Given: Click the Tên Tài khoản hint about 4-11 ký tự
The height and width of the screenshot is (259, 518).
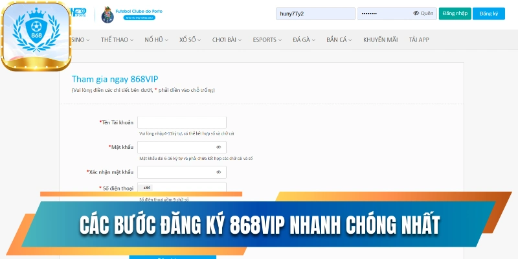Looking at the screenshot, I should pos(186,134).
